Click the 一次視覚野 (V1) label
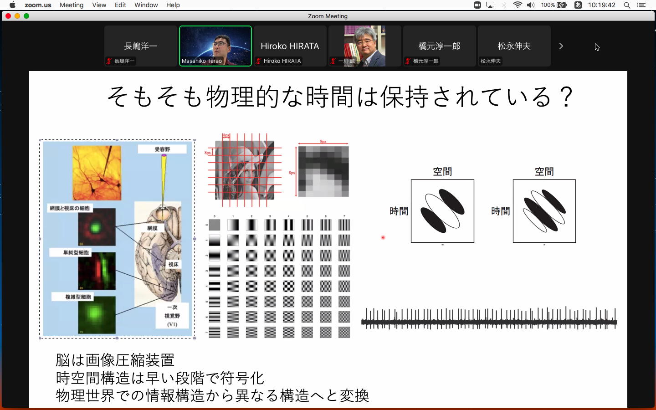The image size is (656, 410). [x=172, y=316]
